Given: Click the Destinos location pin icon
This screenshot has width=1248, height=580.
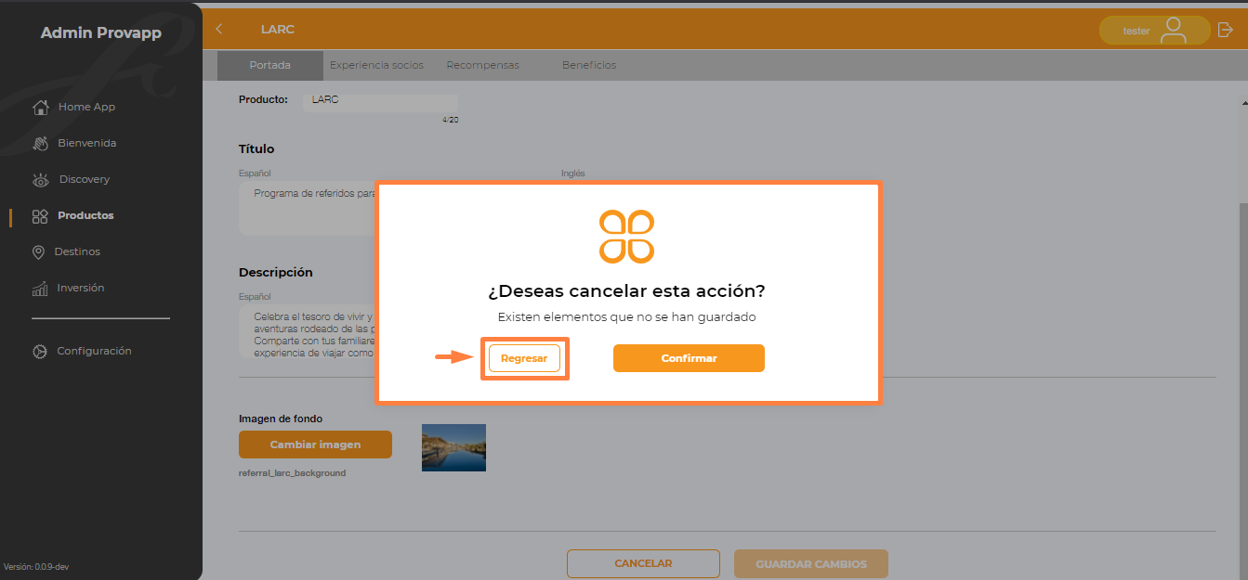Looking at the screenshot, I should point(38,252).
